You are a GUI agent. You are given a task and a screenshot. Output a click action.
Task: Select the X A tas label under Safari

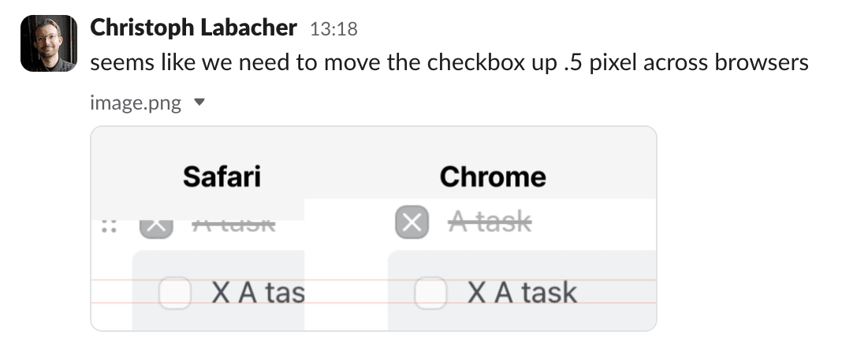(259, 293)
